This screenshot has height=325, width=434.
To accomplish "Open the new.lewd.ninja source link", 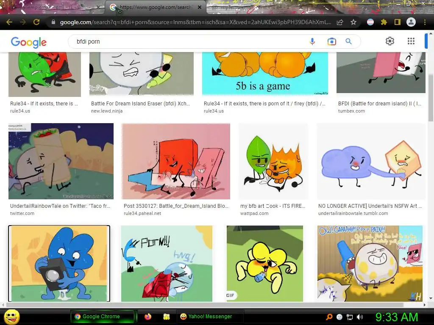I will [107, 111].
